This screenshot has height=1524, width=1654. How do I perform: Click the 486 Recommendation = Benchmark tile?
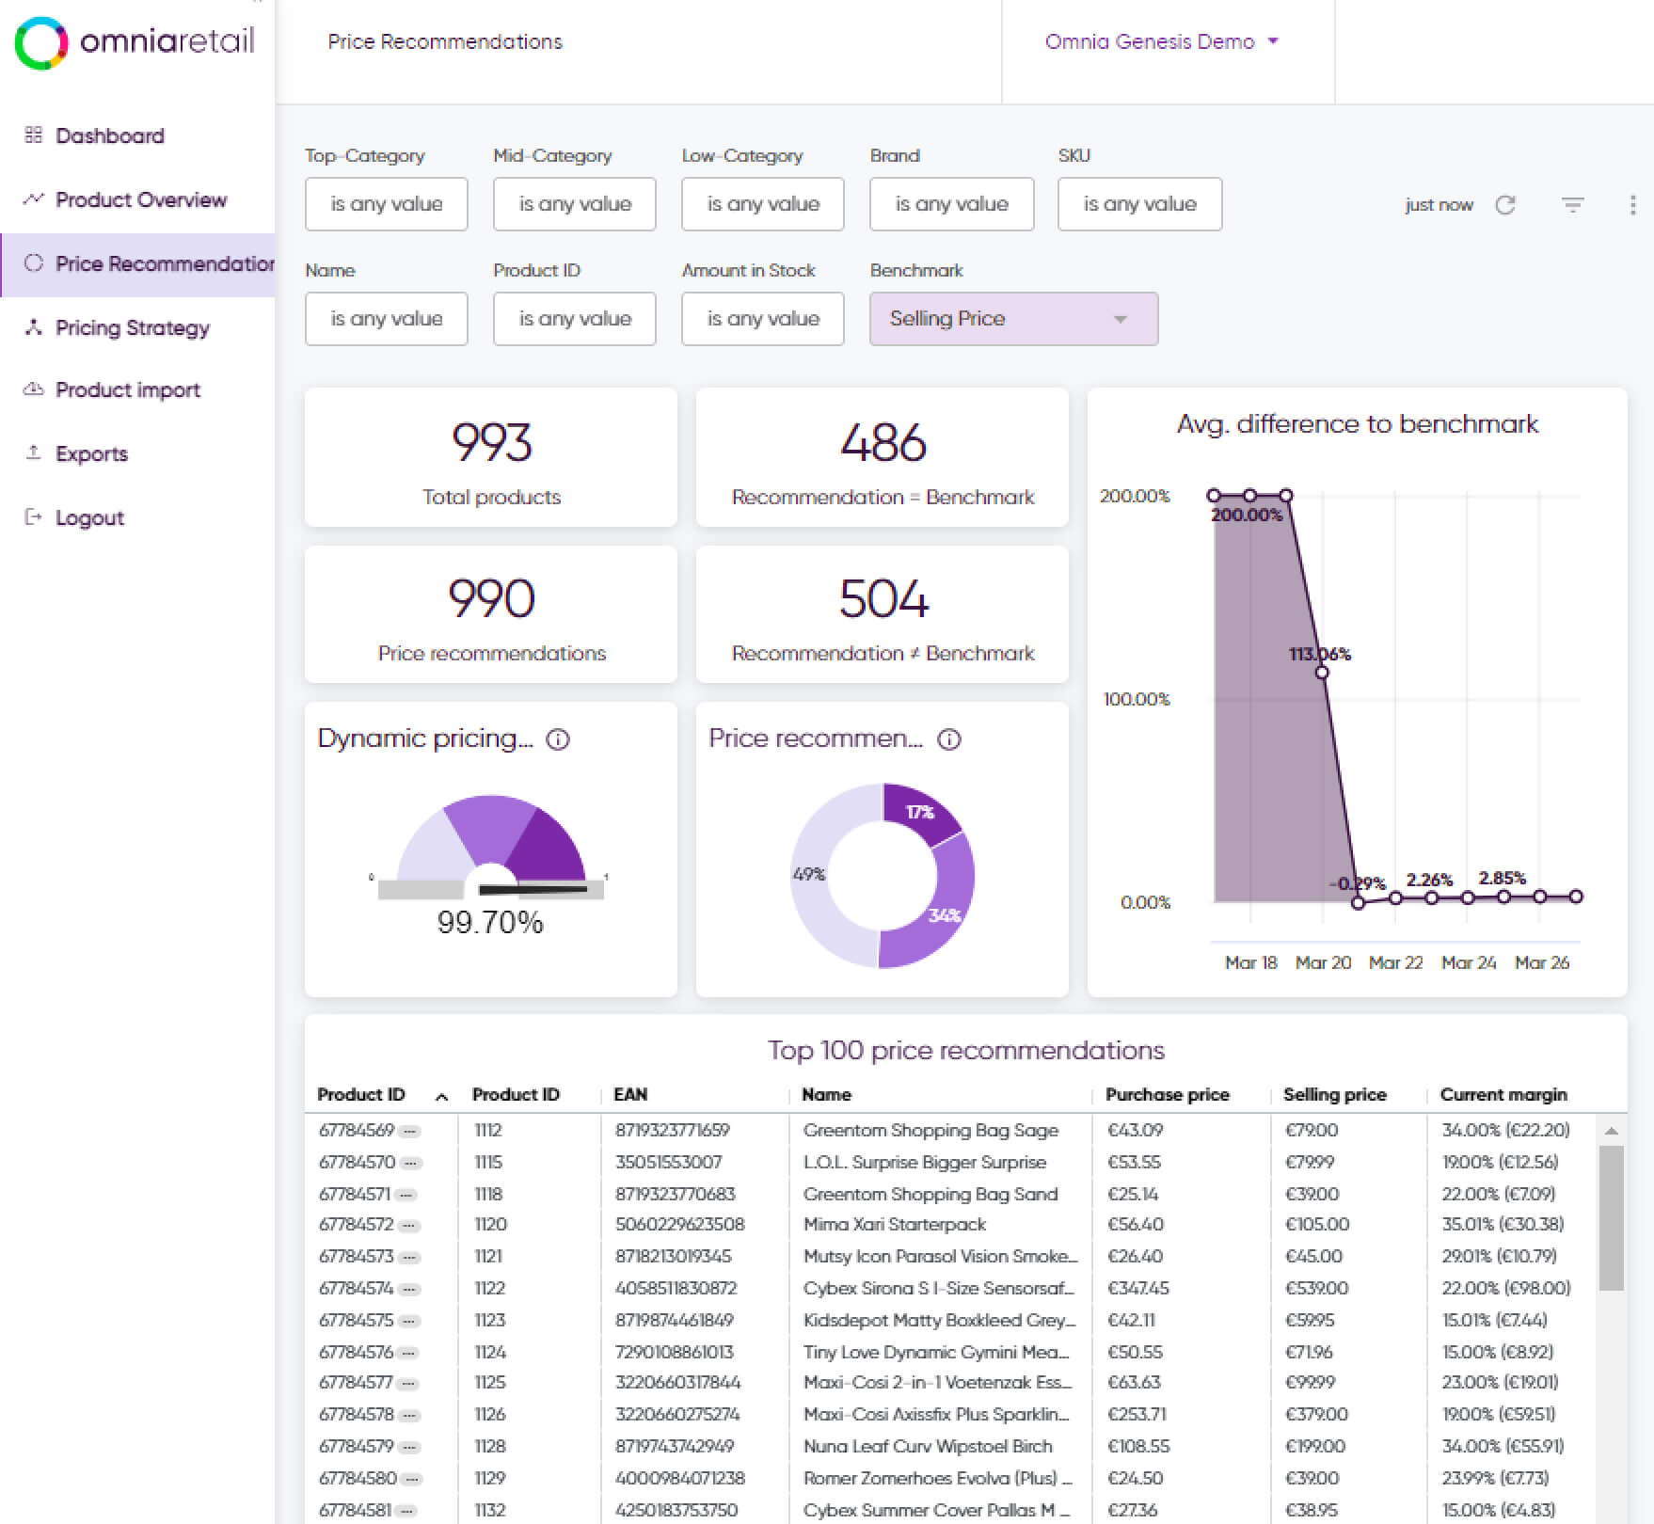(883, 457)
